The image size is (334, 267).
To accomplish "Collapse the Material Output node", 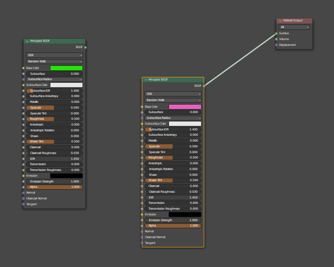I will pyautogui.click(x=280, y=20).
